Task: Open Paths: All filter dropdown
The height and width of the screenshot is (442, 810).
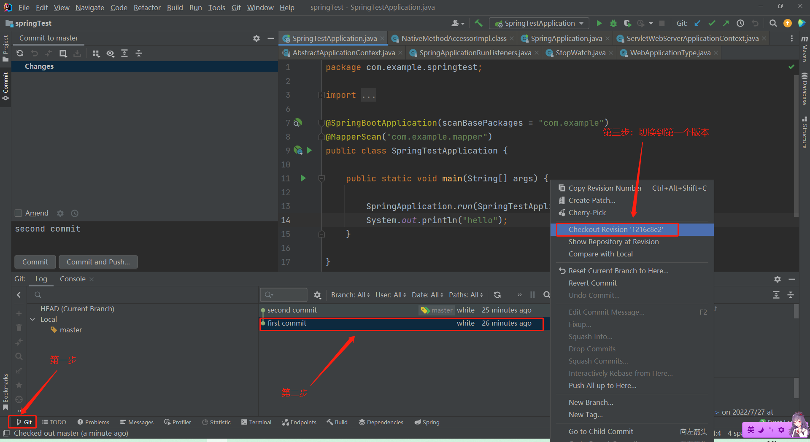Action: (x=466, y=295)
